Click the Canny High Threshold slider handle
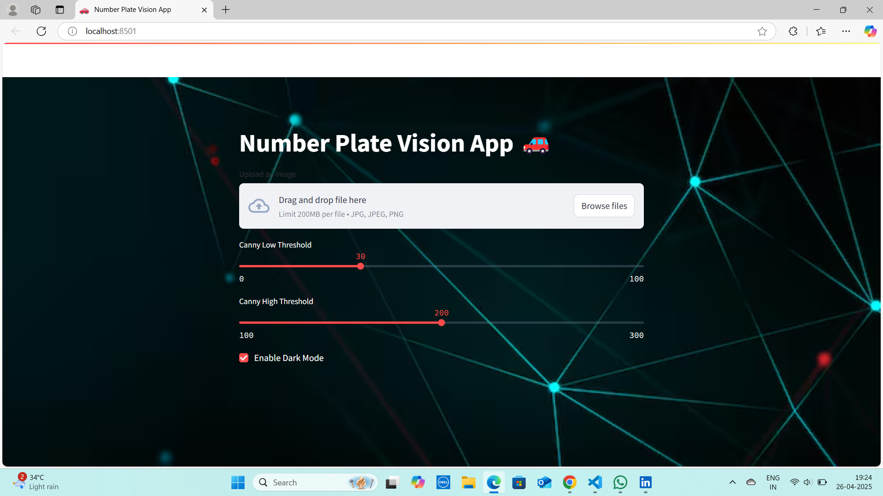 [441, 323]
